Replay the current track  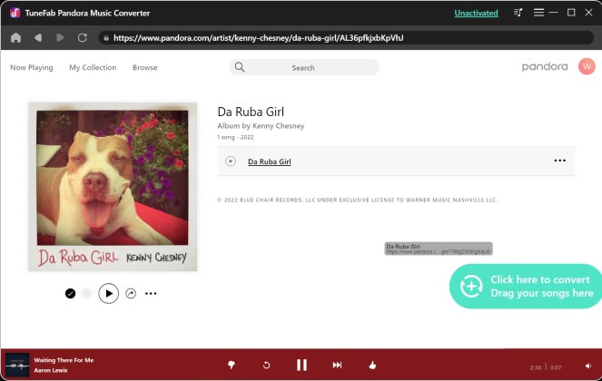click(x=266, y=366)
